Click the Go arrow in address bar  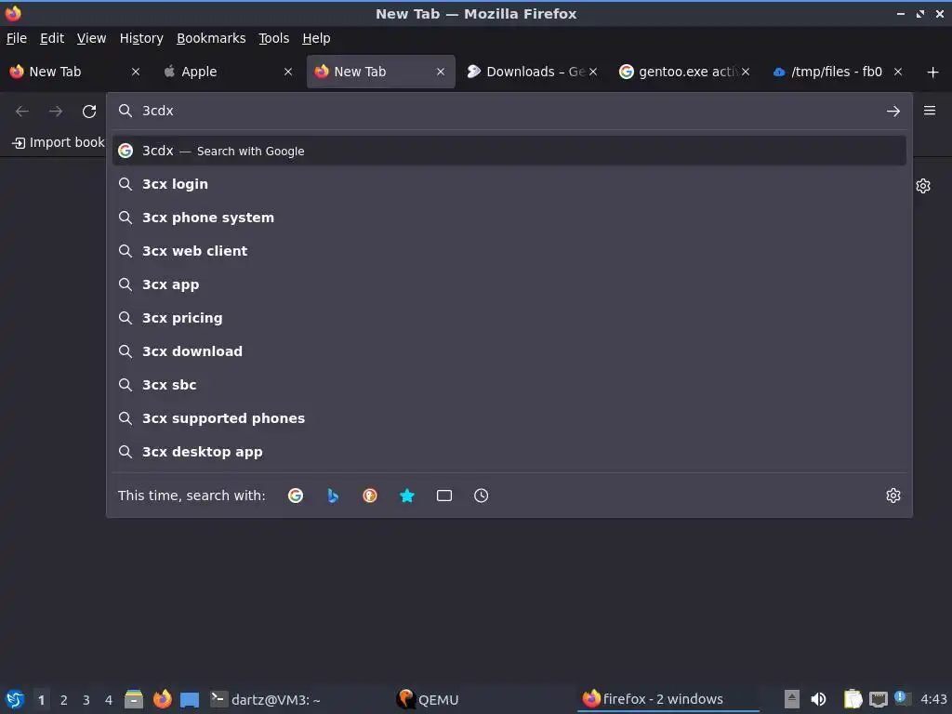(893, 112)
